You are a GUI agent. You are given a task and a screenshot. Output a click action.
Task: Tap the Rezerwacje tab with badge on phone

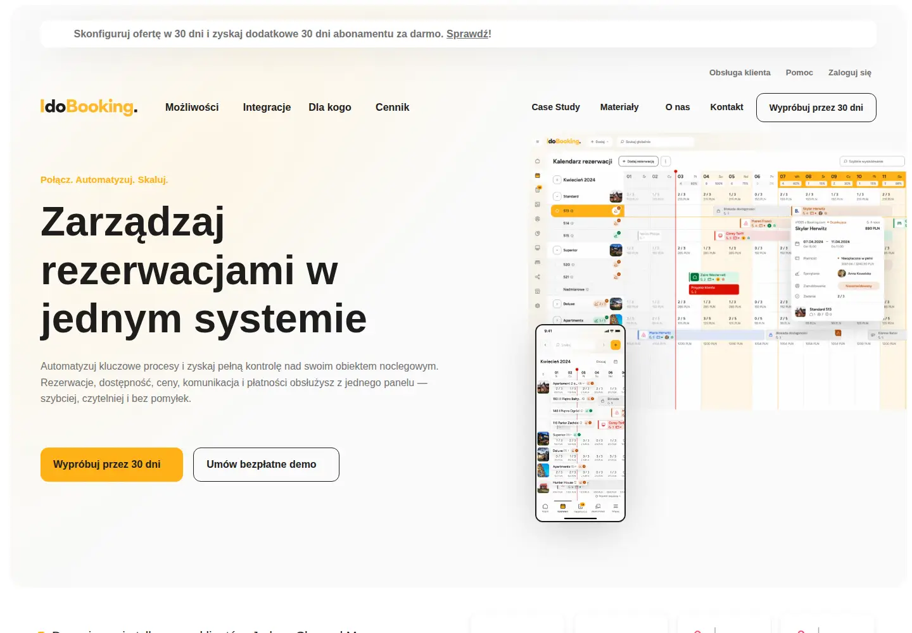click(x=581, y=508)
